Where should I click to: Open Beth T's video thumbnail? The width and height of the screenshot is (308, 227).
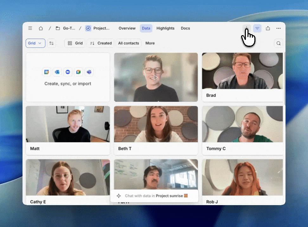coord(156,124)
